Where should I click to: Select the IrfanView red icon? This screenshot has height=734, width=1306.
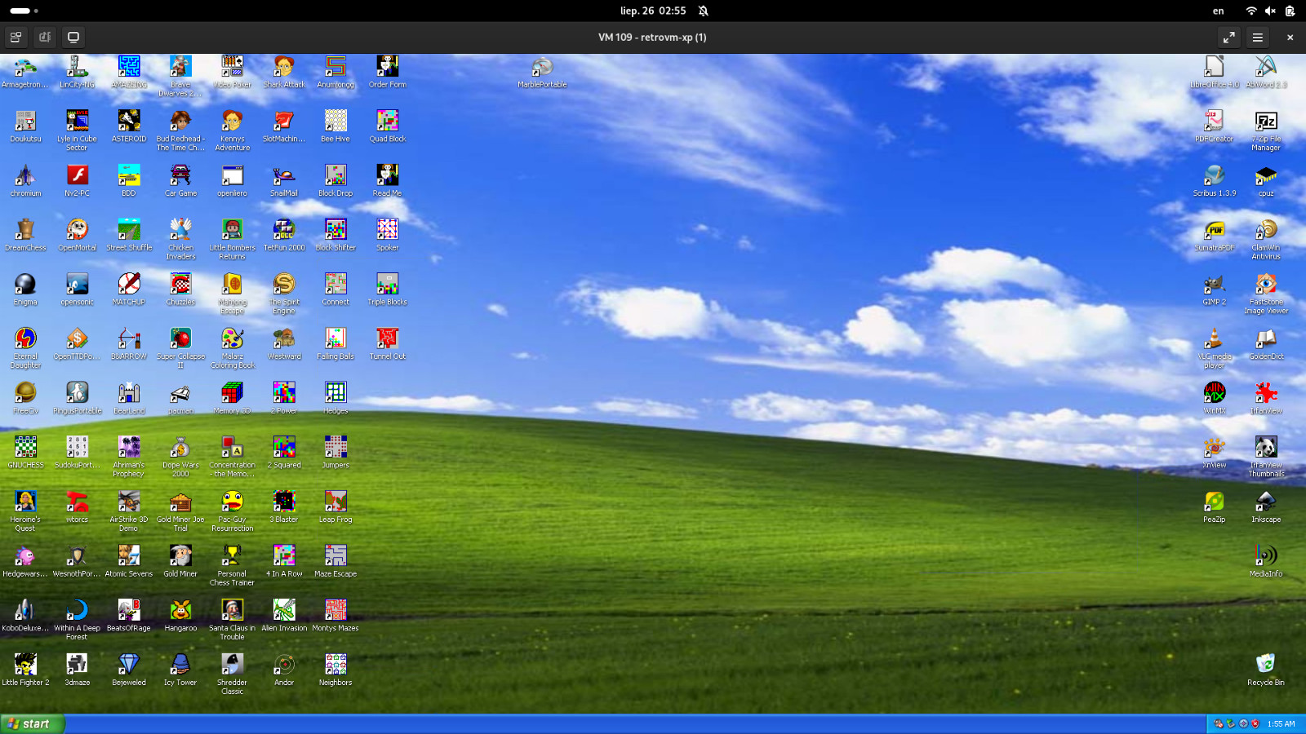tap(1266, 393)
